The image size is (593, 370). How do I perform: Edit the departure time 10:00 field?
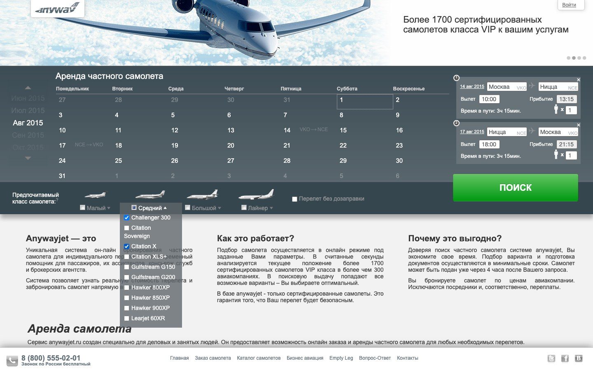point(489,99)
